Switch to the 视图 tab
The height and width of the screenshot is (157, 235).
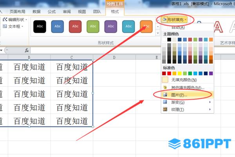(x=82, y=11)
